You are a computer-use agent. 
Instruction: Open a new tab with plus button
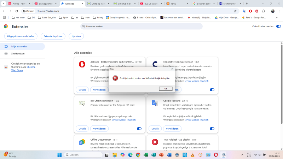pos(247,4)
